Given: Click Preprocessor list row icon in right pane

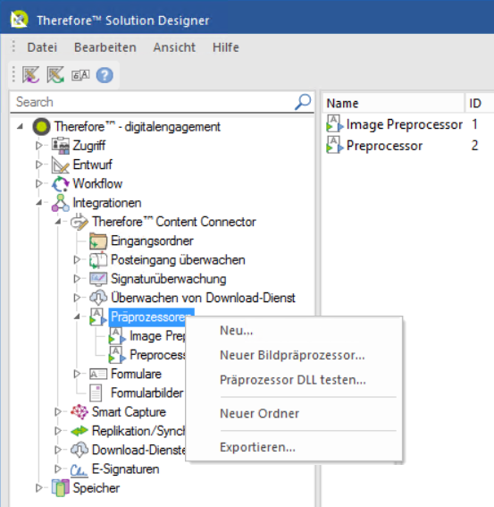Looking at the screenshot, I should [335, 145].
